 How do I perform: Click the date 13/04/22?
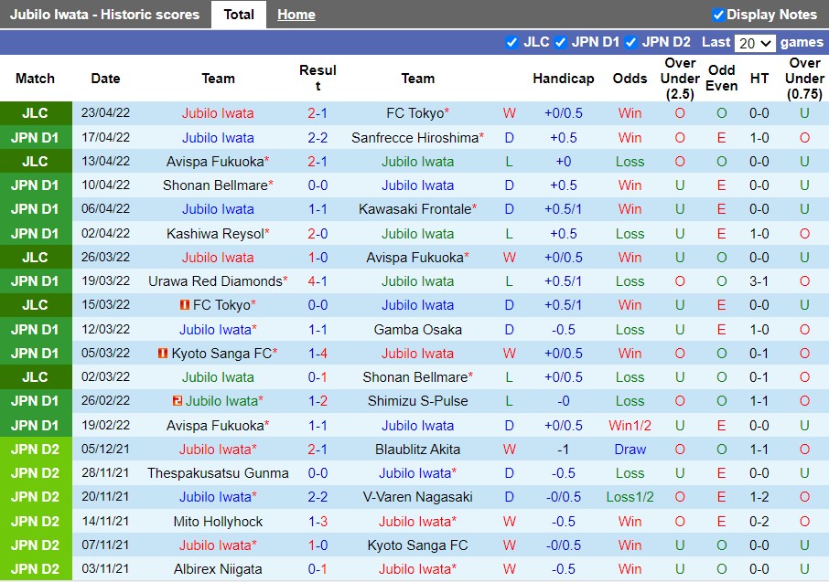click(x=105, y=161)
